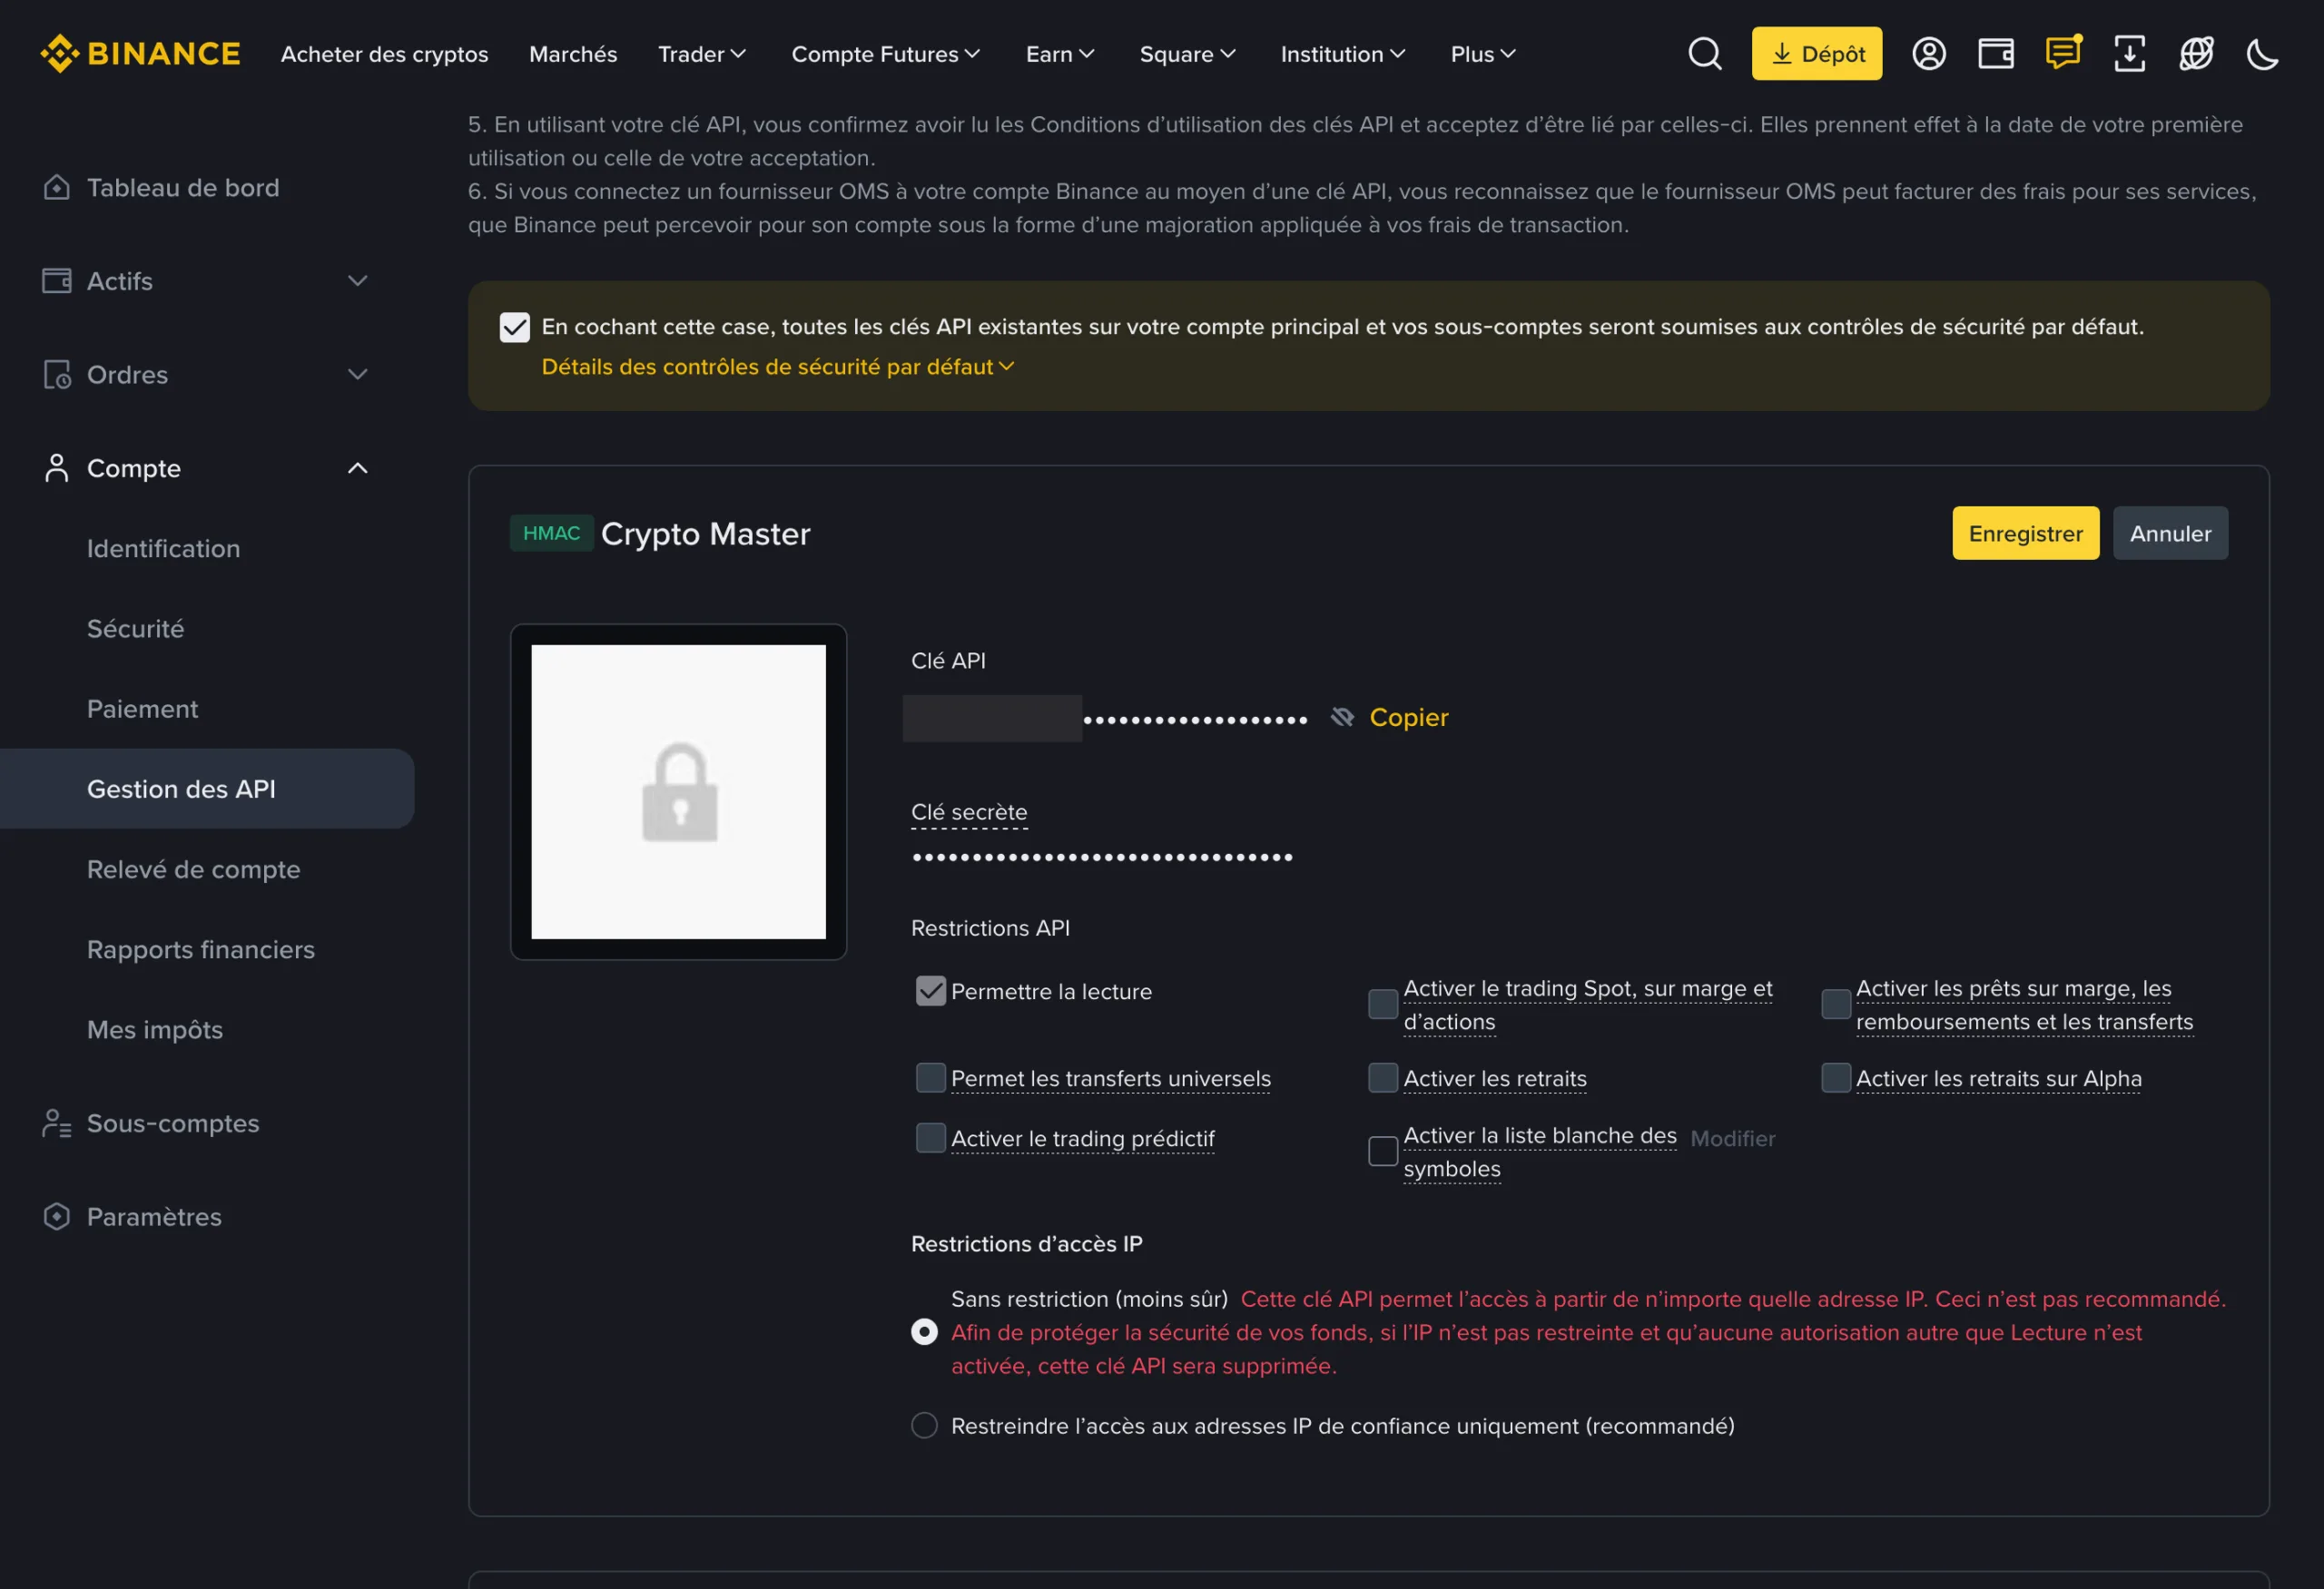Click the Annuler button
The height and width of the screenshot is (1589, 2324).
(x=2171, y=534)
